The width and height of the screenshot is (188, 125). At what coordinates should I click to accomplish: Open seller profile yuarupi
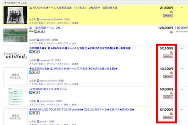click(44, 122)
